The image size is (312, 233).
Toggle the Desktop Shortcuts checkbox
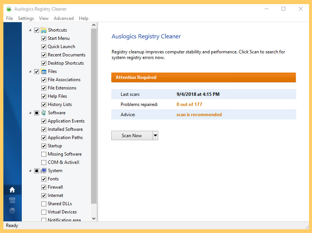44,63
